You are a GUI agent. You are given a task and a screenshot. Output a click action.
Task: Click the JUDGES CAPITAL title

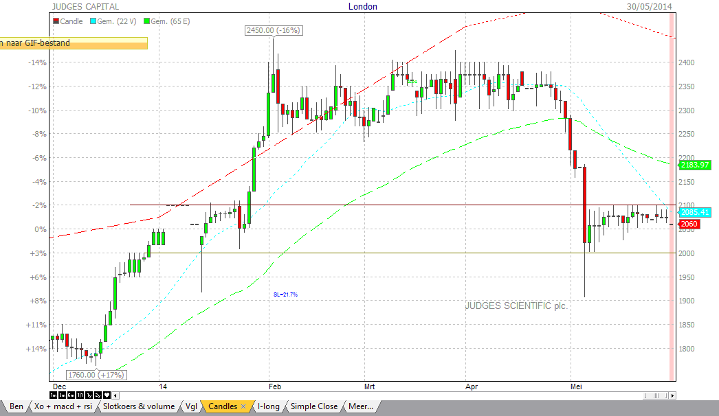click(x=85, y=6)
